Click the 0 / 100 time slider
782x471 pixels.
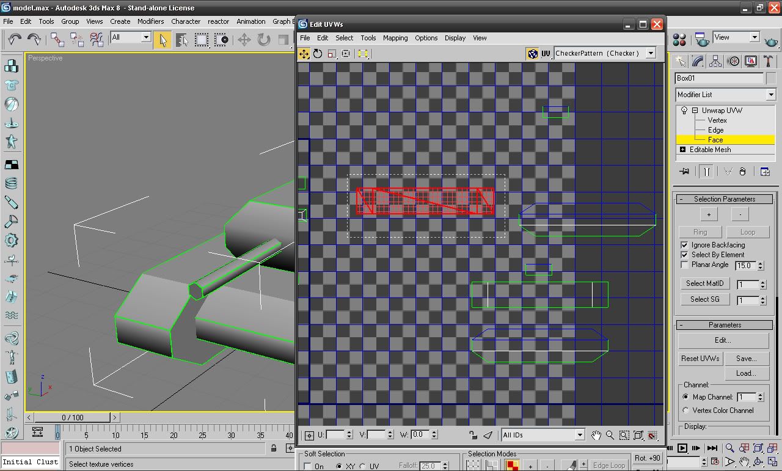(73, 417)
